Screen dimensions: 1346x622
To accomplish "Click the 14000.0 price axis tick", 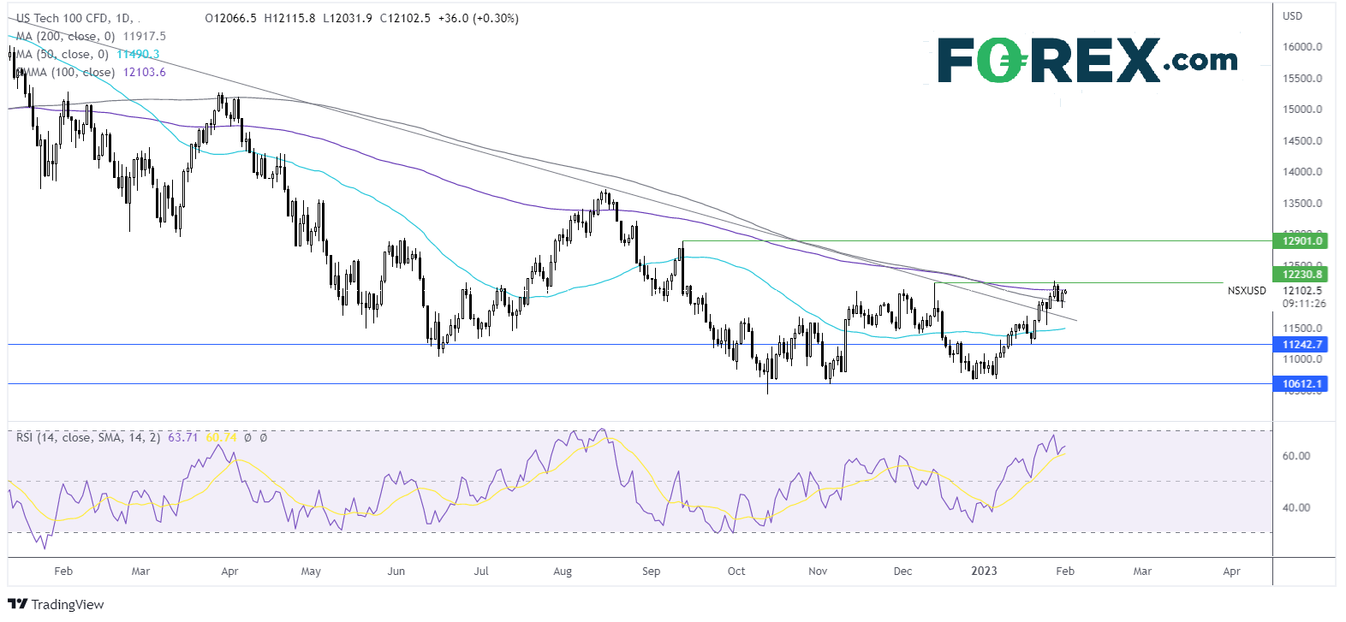I will click(x=1302, y=172).
